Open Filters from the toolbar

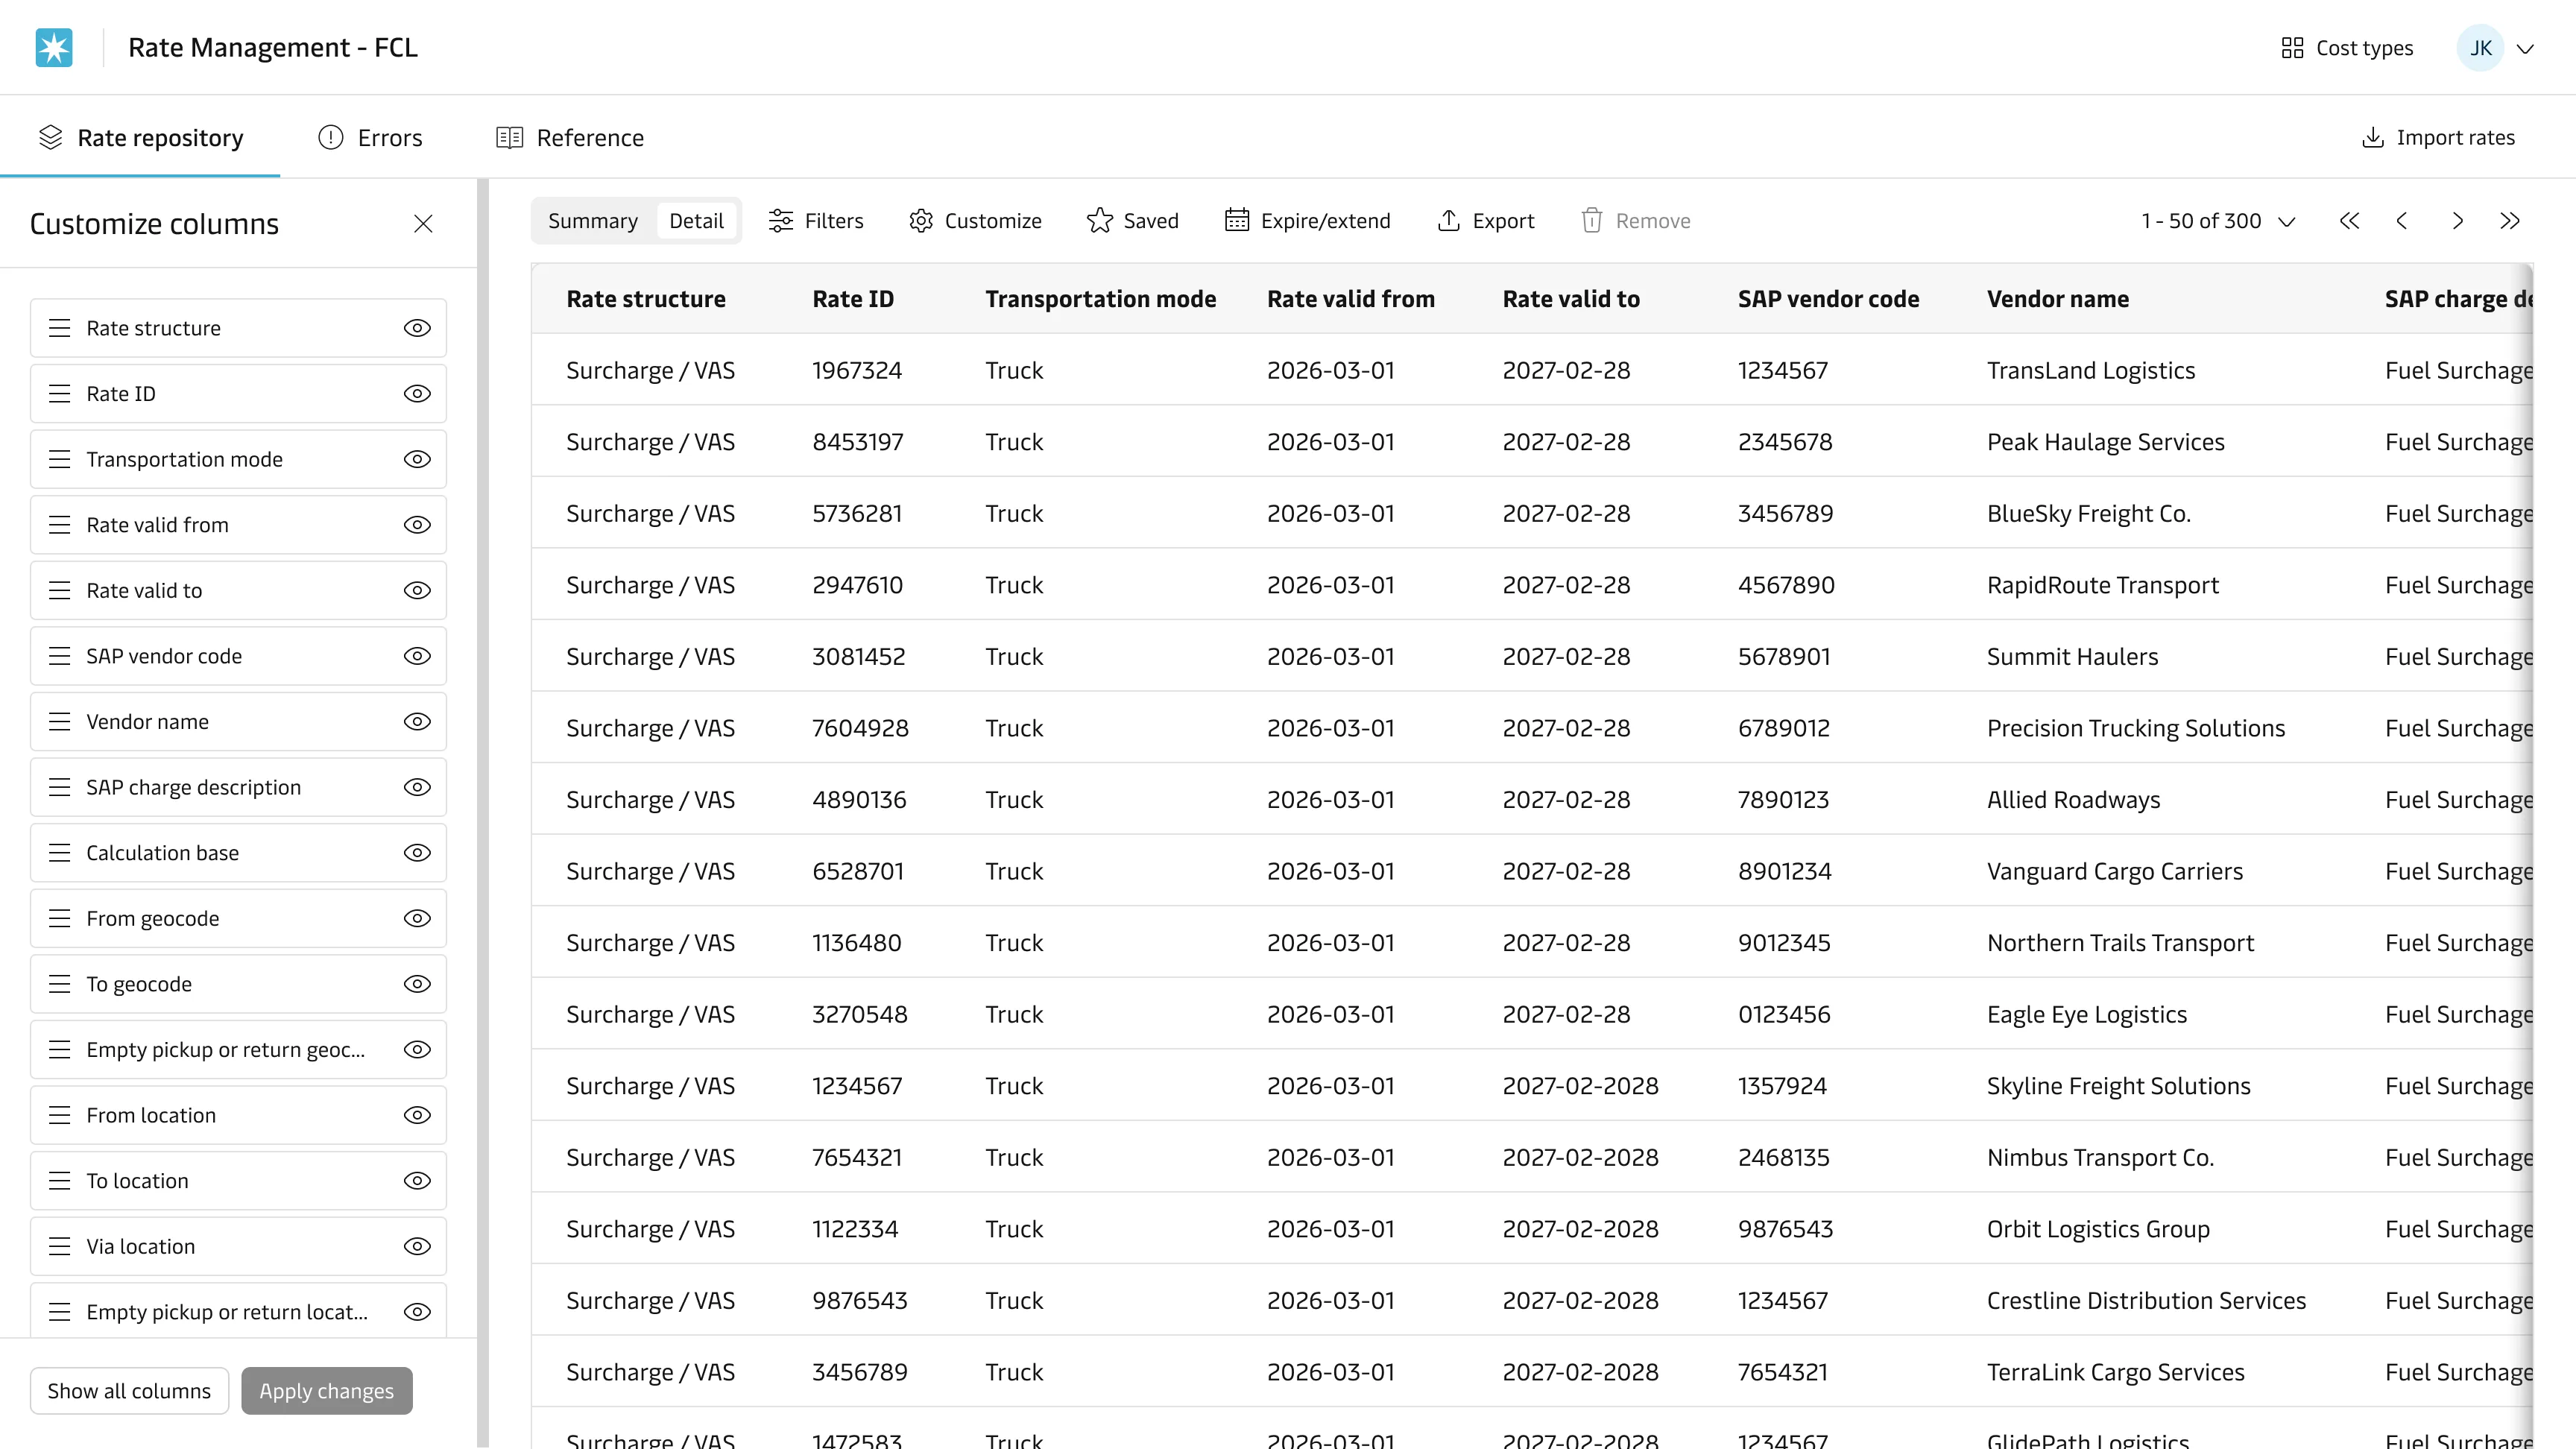[816, 221]
